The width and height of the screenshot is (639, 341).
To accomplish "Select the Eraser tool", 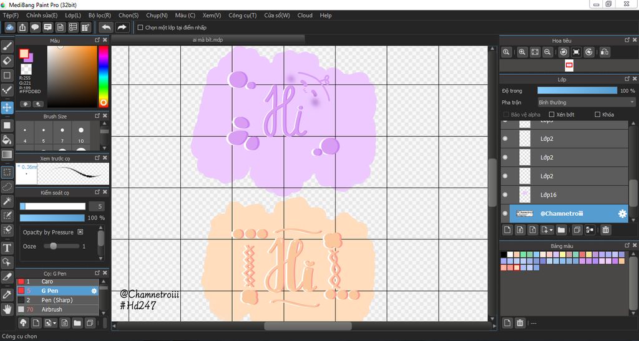I will 7,61.
